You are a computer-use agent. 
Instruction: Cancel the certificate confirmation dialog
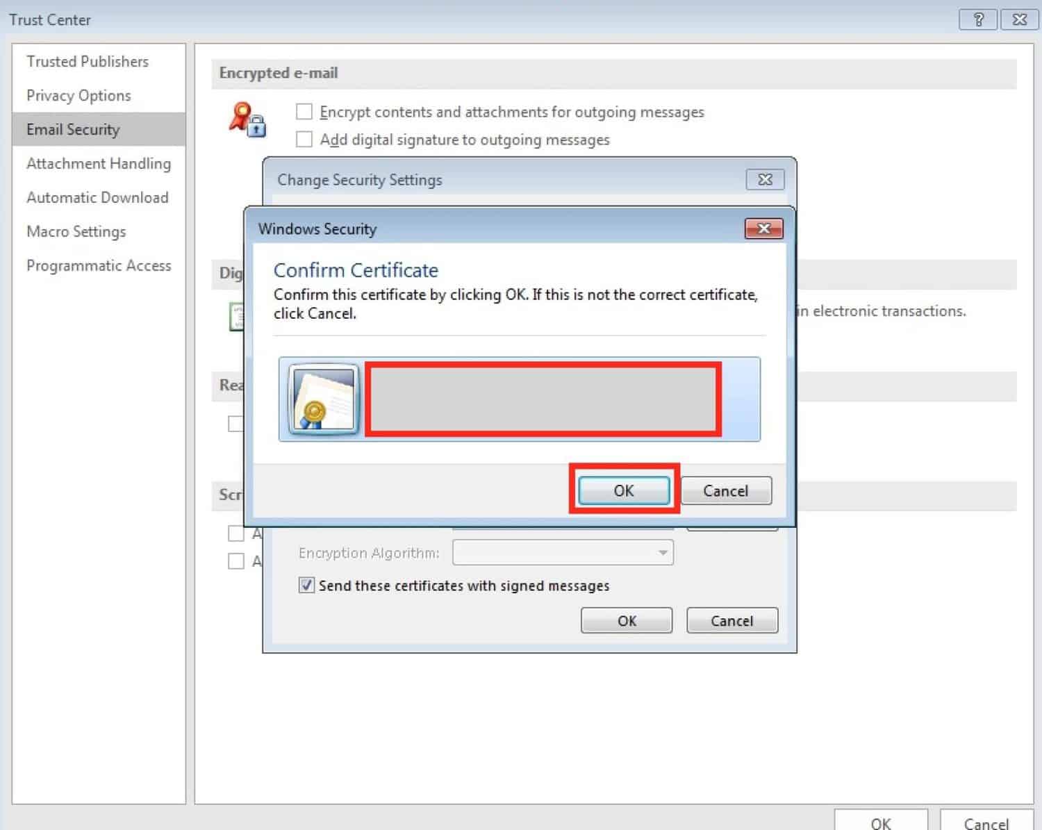point(725,490)
